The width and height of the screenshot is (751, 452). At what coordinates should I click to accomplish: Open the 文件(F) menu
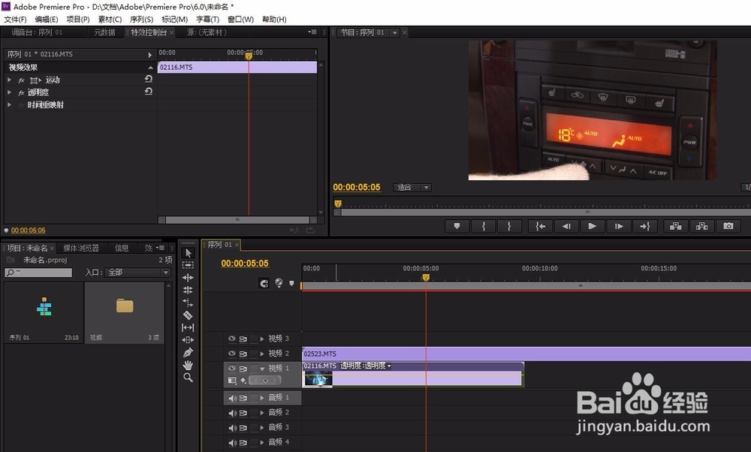(15, 20)
